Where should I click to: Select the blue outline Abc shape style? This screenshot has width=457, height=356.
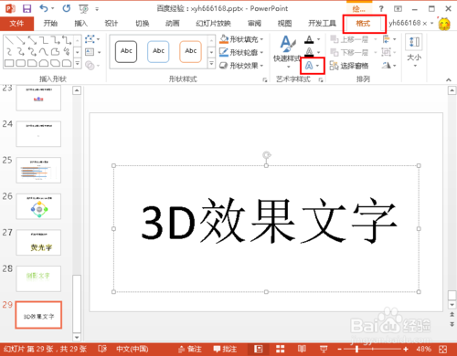(x=158, y=51)
